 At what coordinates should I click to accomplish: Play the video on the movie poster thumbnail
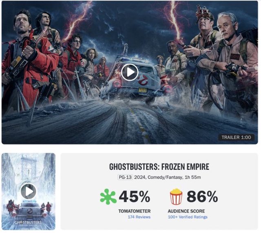[x=29, y=191]
